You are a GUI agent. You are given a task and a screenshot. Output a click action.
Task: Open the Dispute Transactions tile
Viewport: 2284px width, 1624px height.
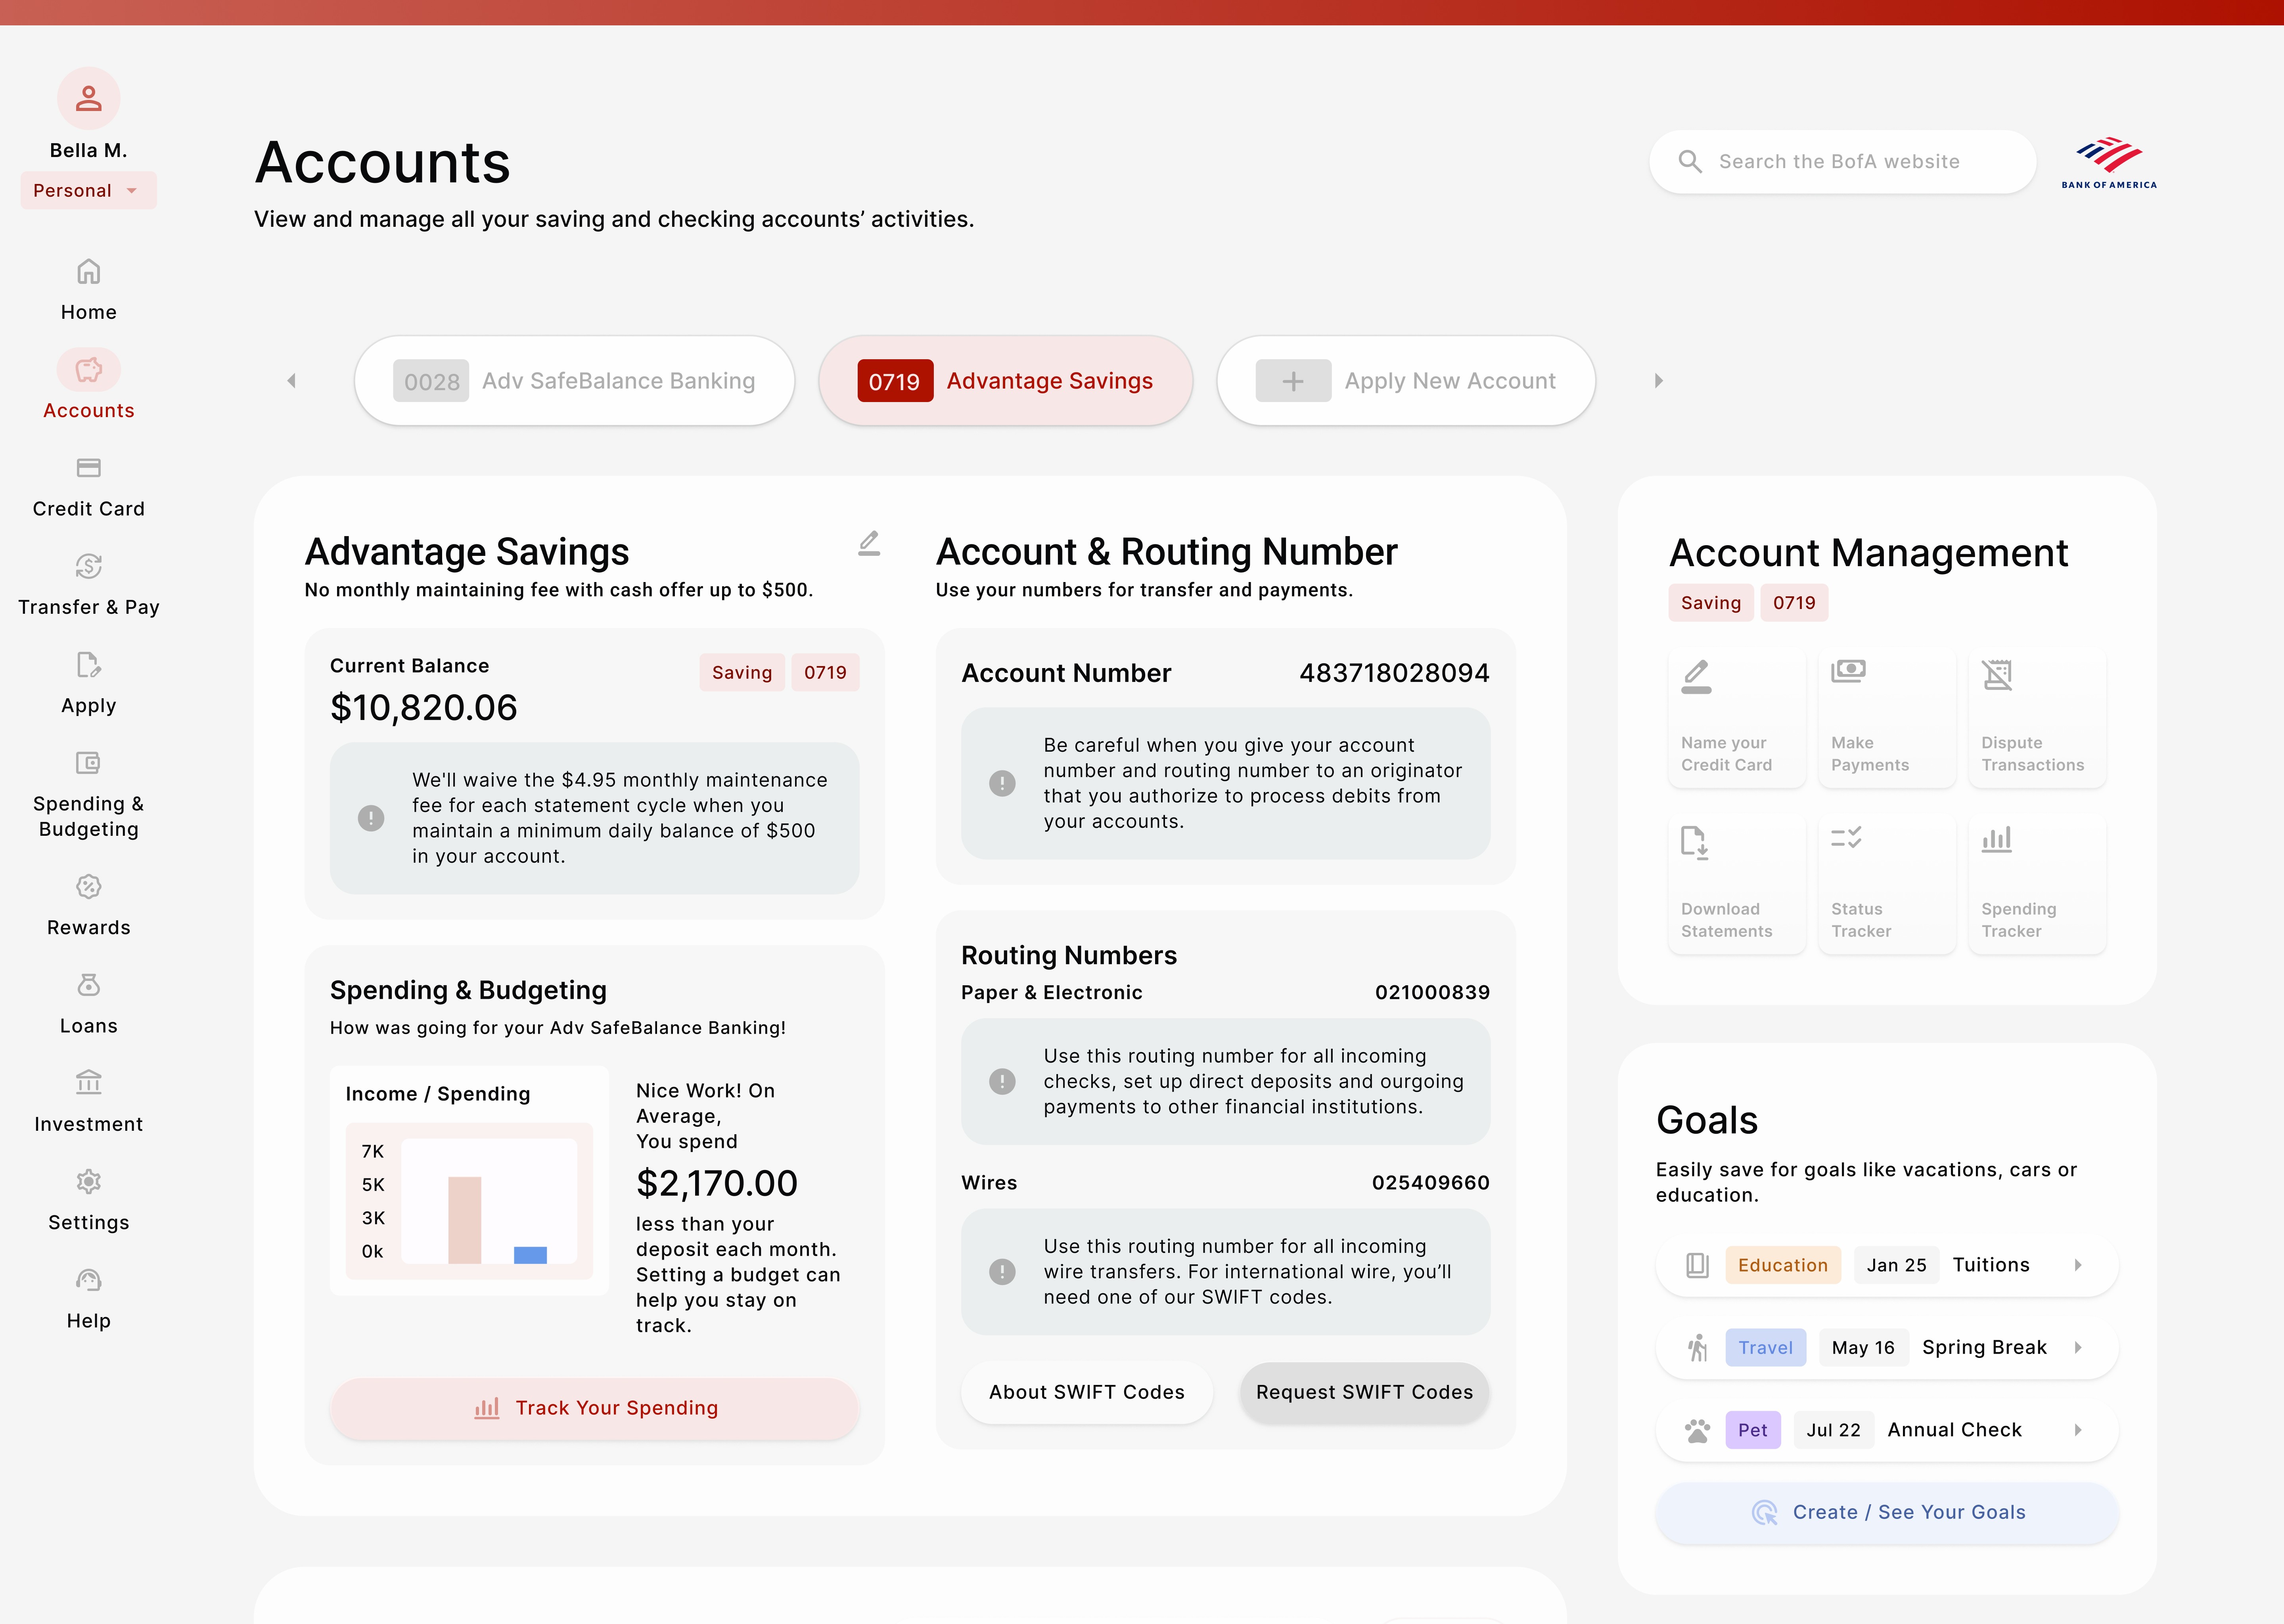click(2036, 717)
